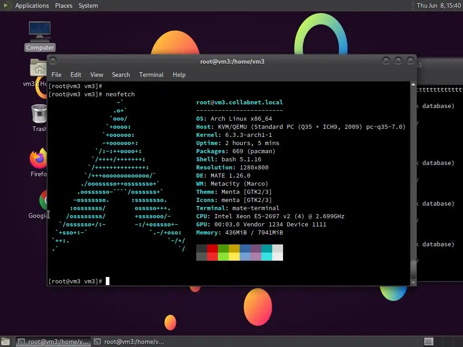Click the dark blue neofetch color block
Screen dimensions: 463x347
(x=245, y=249)
